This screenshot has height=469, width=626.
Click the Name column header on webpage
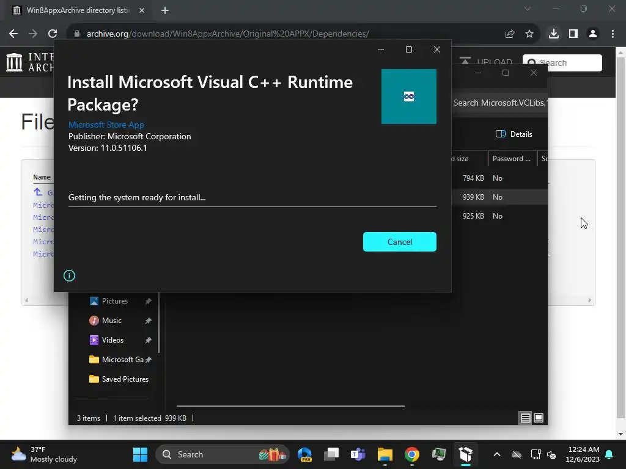42,177
